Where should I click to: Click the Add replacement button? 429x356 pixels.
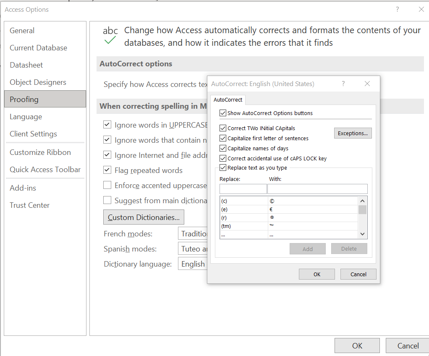point(308,249)
